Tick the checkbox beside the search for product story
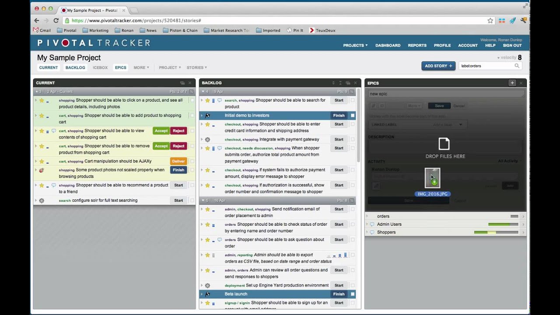This screenshot has width=560, height=315. (353, 100)
